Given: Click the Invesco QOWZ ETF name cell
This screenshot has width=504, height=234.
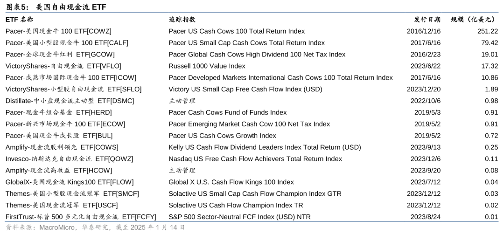Looking at the screenshot, I should pos(69,159).
